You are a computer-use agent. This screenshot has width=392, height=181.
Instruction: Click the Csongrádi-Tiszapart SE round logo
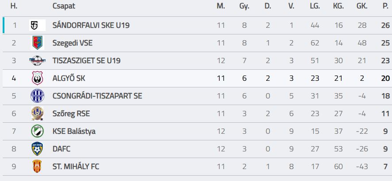(37, 96)
